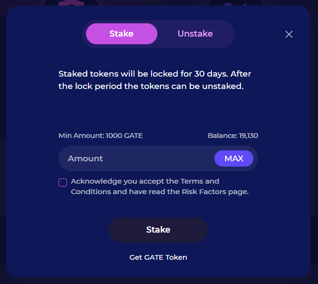This screenshot has height=284, width=318.
Task: Click the '1000 GATE' minimum value
Action: (x=124, y=136)
